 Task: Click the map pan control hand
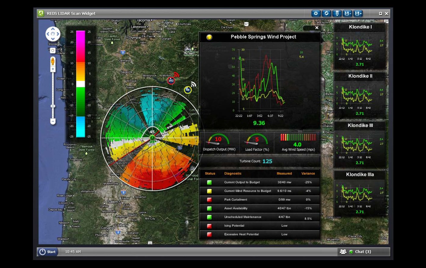point(53,34)
